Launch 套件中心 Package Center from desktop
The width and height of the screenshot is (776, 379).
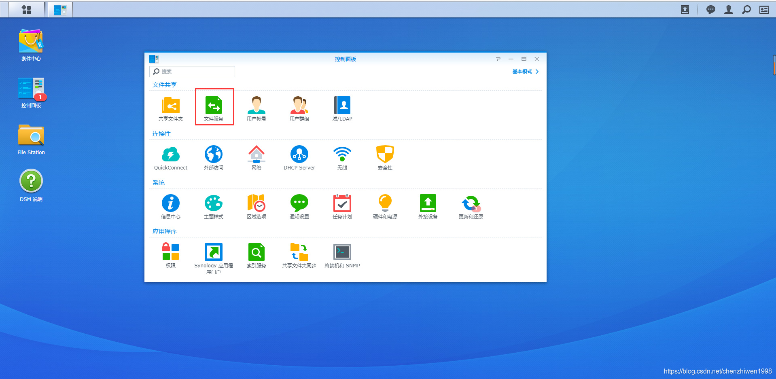(31, 41)
